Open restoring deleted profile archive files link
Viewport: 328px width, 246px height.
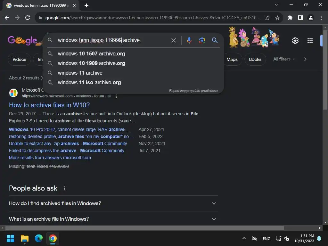[71, 136]
